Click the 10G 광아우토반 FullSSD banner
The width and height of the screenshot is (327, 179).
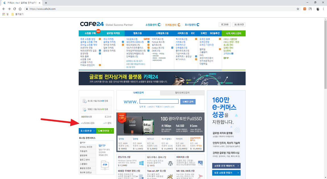point(160,124)
